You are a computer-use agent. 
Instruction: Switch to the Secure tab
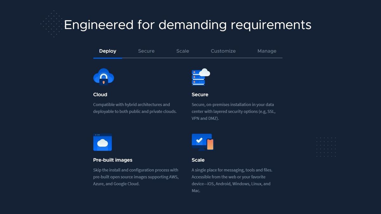[x=146, y=51]
